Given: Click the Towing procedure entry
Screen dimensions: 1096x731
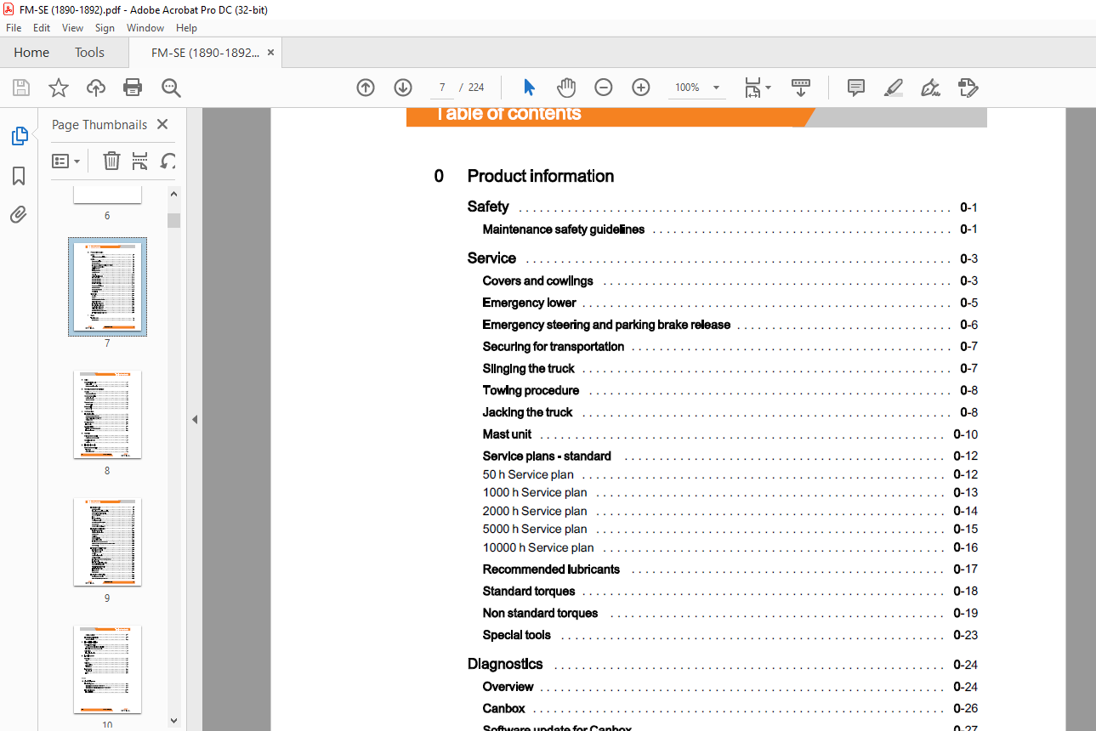Looking at the screenshot, I should pos(531,390).
